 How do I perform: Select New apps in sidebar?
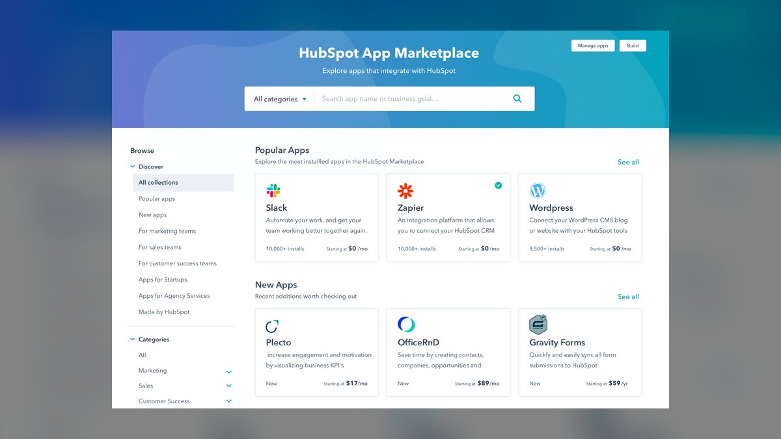tap(152, 215)
